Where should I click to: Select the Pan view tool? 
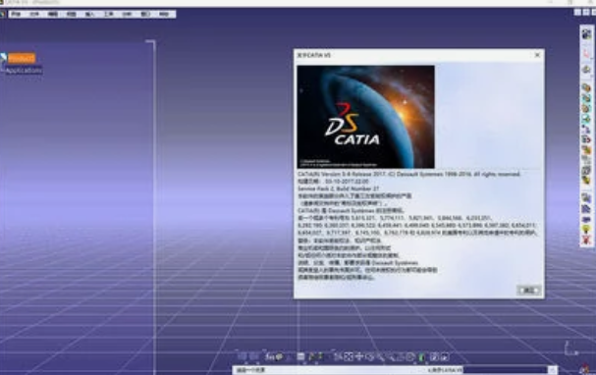point(359,356)
